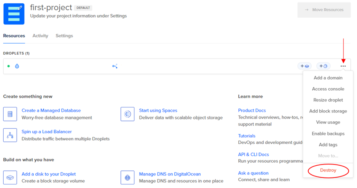The image size is (357, 188).
Task: Open Add a disk to your Droplet link
Action: coord(48,174)
